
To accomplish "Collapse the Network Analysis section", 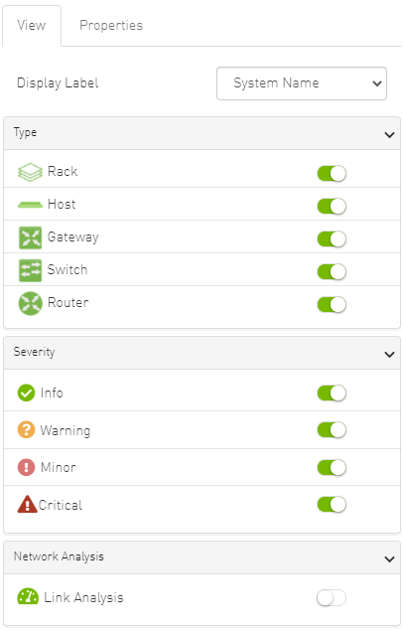I will click(389, 558).
